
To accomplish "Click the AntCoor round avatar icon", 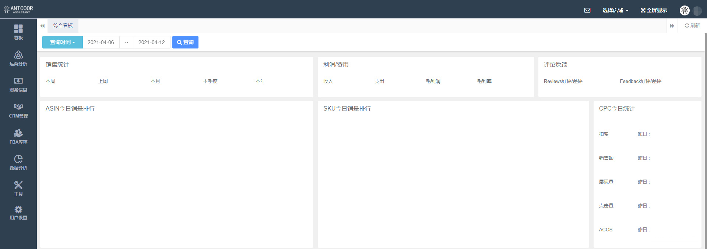I will pos(685,10).
